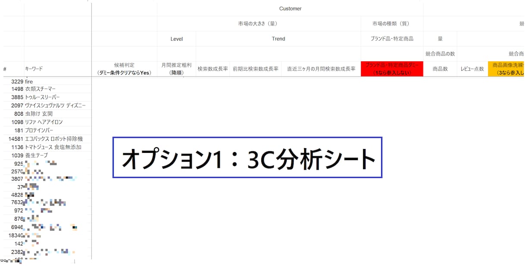Click the number cell 1098
The image size is (526, 266).
[14, 122]
